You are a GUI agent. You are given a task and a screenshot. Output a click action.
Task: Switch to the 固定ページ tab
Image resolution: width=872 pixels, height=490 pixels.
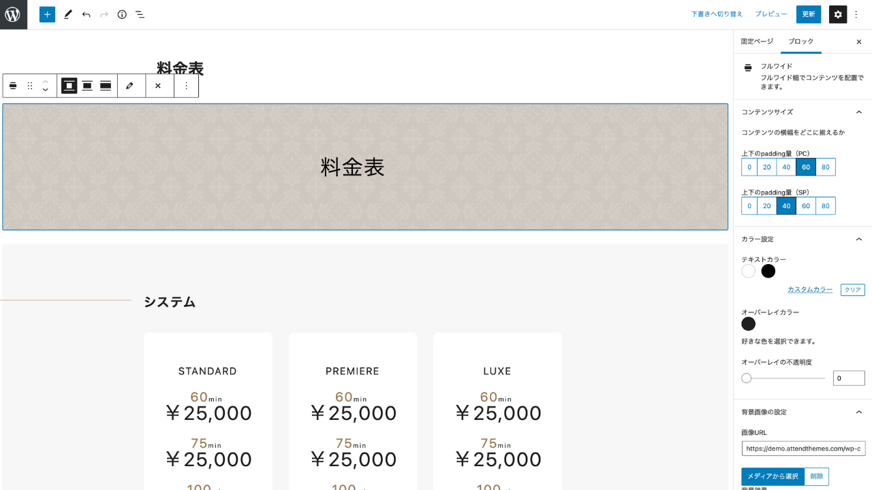pos(757,42)
